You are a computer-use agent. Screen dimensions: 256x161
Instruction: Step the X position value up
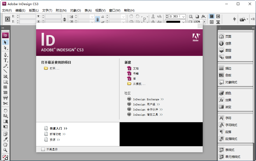(18, 16)
